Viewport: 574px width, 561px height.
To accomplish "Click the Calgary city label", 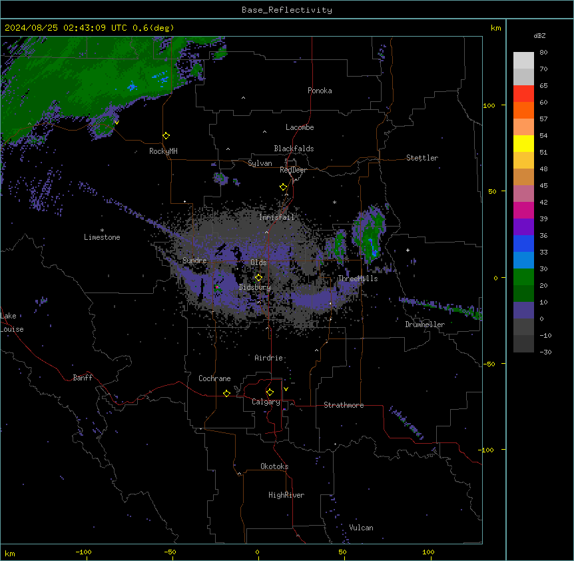I will [x=266, y=402].
